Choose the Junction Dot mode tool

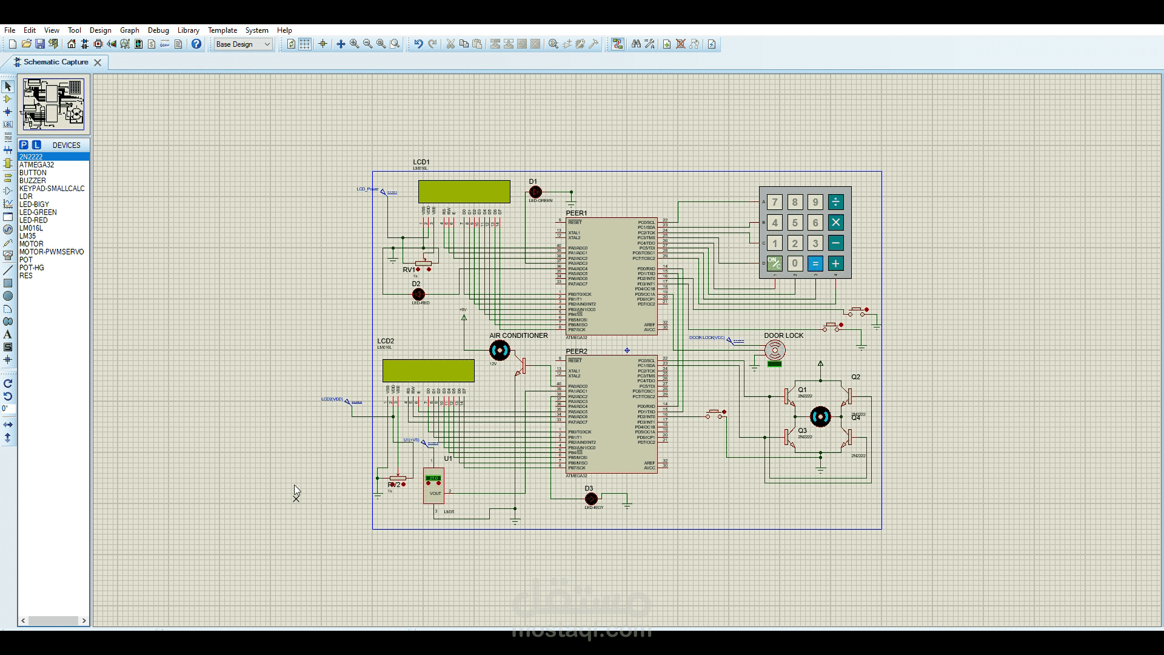pos(8,112)
